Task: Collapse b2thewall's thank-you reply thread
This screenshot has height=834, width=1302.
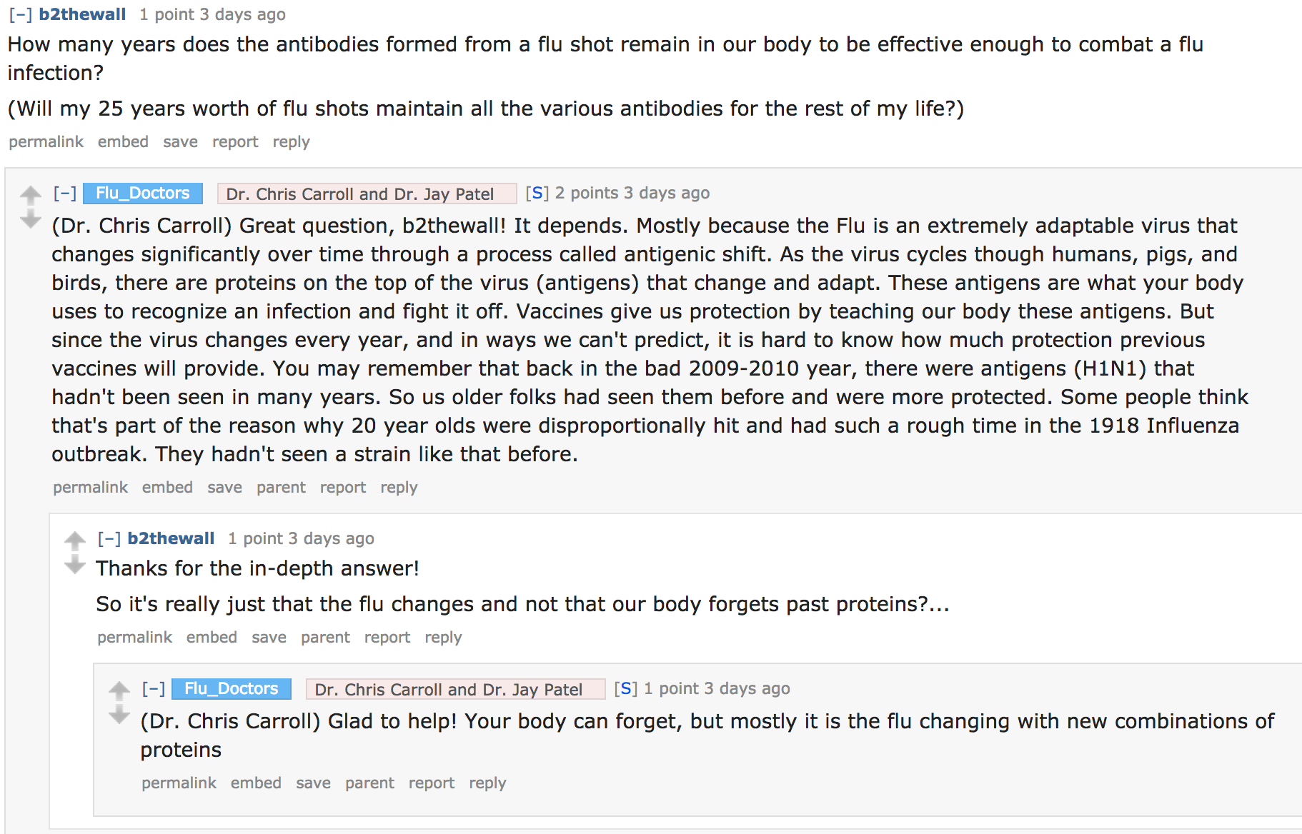Action: 109,538
